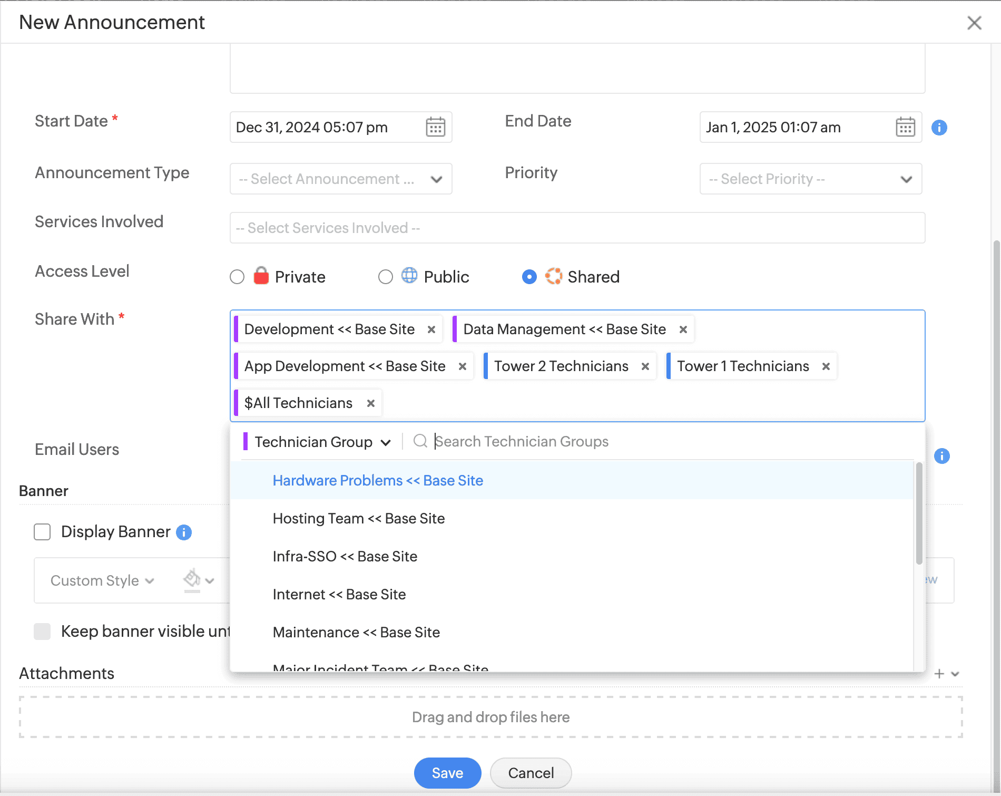Choose Hardware Problems << Base Site from list
This screenshot has width=1001, height=796.
click(x=377, y=481)
